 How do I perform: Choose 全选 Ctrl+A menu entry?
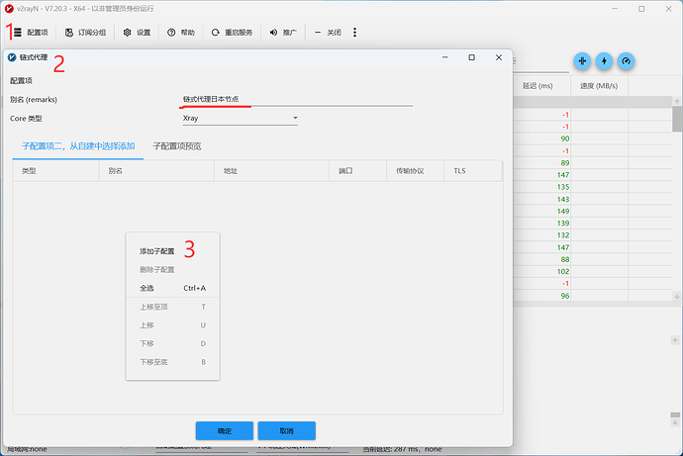[x=172, y=288]
